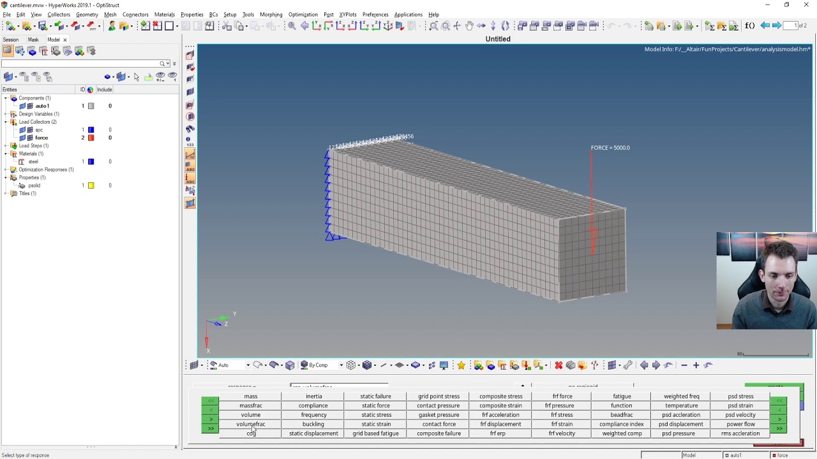Click the rotate/spin view icon
The height and width of the screenshot is (459, 817).
click(506, 26)
